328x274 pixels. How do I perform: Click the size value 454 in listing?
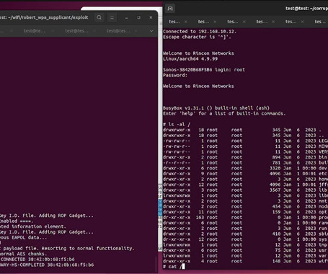coord(276,206)
